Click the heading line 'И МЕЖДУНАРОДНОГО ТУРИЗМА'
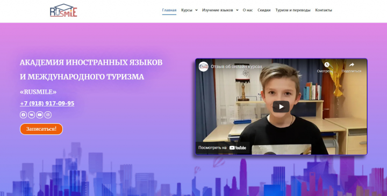387x196 pixels. [82, 77]
